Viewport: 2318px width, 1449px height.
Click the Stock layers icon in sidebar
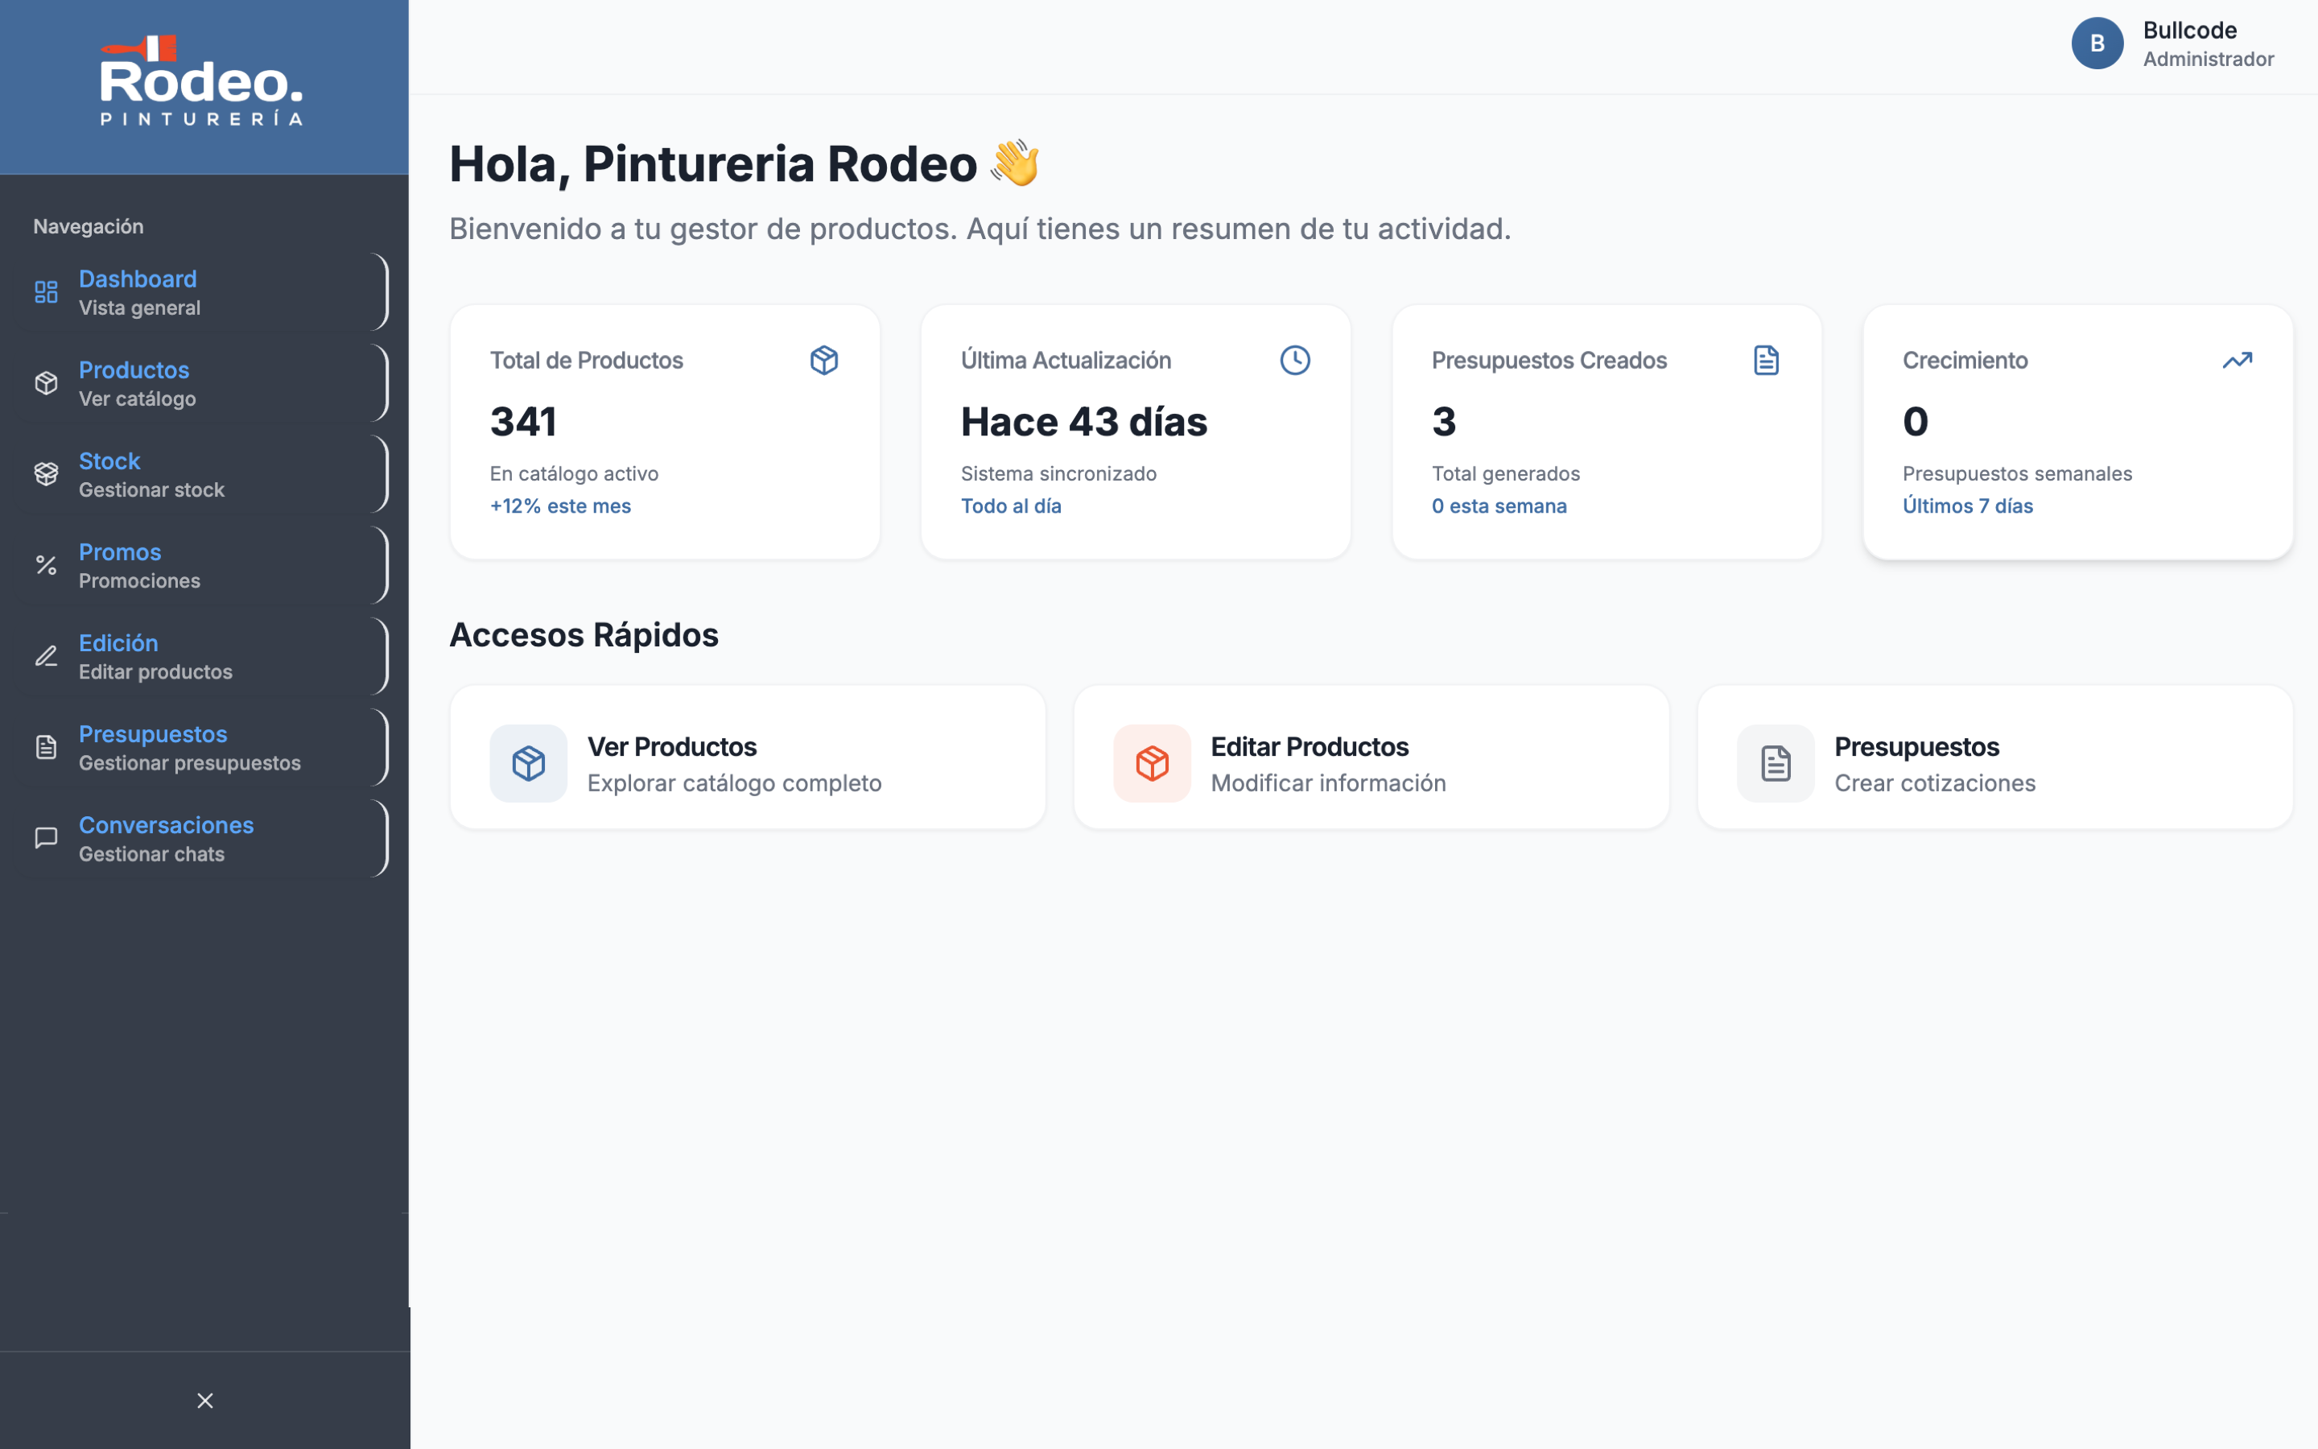pyautogui.click(x=46, y=473)
